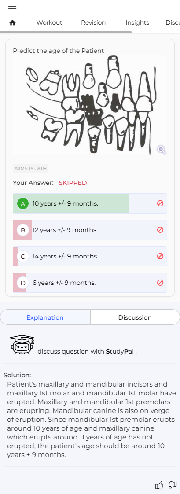This screenshot has height=494, width=180.
Task: Show the Discussion section tab
Action: (x=135, y=317)
